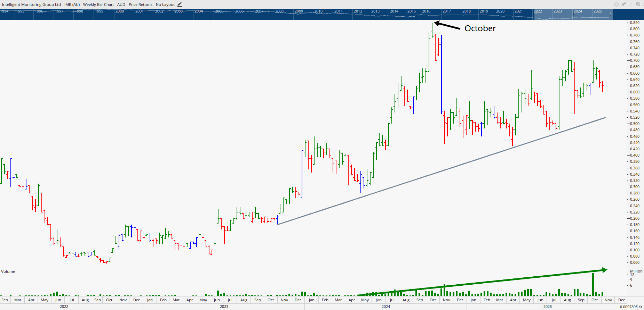This screenshot has width=644, height=310.
Task: Click 2010 on the overview timeline
Action: click(x=318, y=11)
